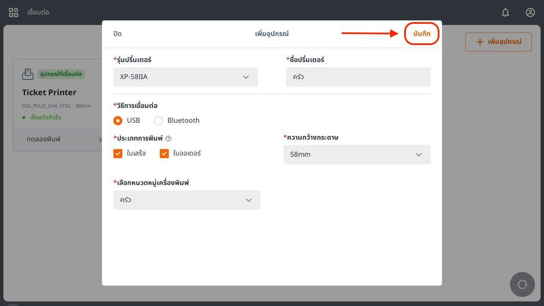The height and width of the screenshot is (306, 544).
Task: Click the บันทึก save button
Action: click(422, 34)
